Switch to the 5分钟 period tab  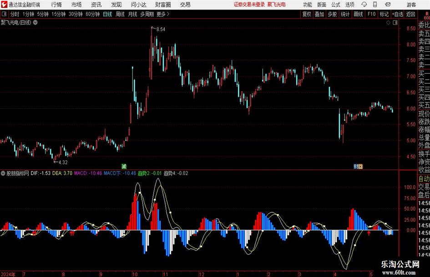pyautogui.click(x=43, y=14)
